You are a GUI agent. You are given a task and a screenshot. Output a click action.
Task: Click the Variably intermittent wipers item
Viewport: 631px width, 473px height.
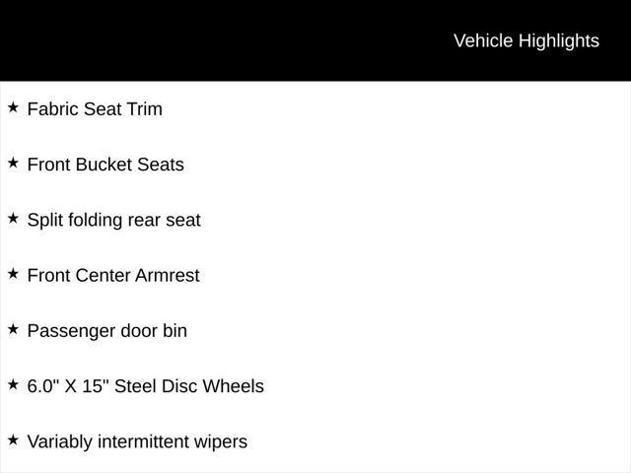(137, 441)
